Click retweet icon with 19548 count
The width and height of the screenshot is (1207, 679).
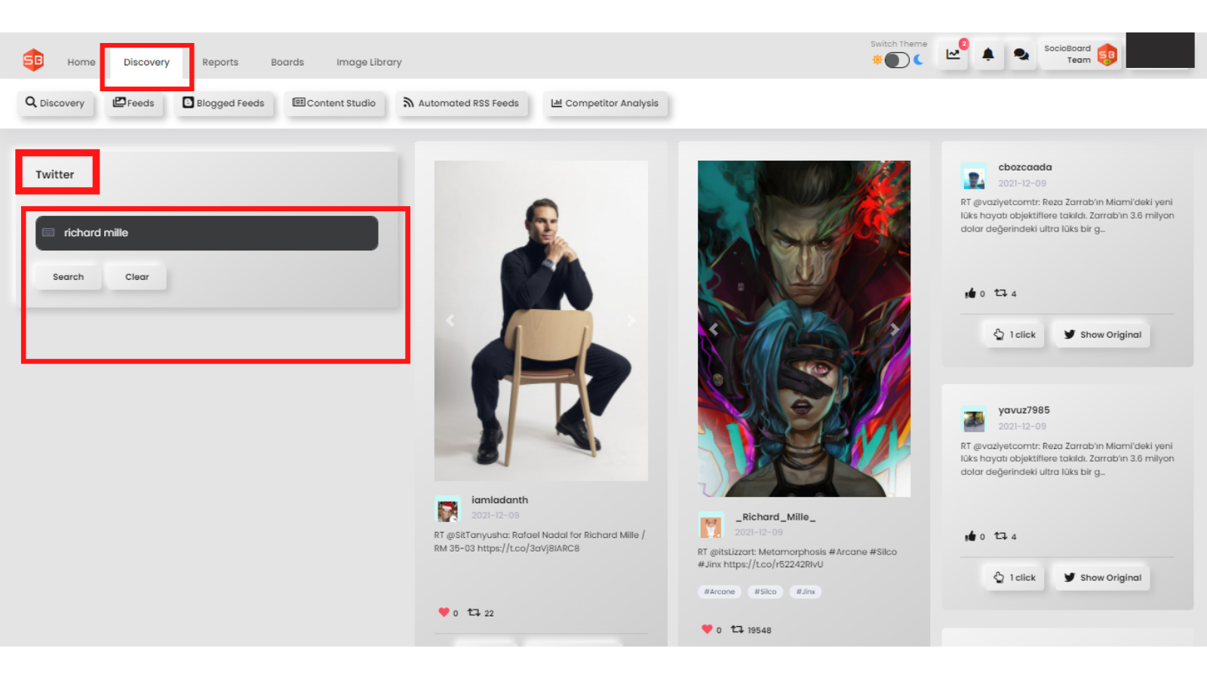coord(737,629)
